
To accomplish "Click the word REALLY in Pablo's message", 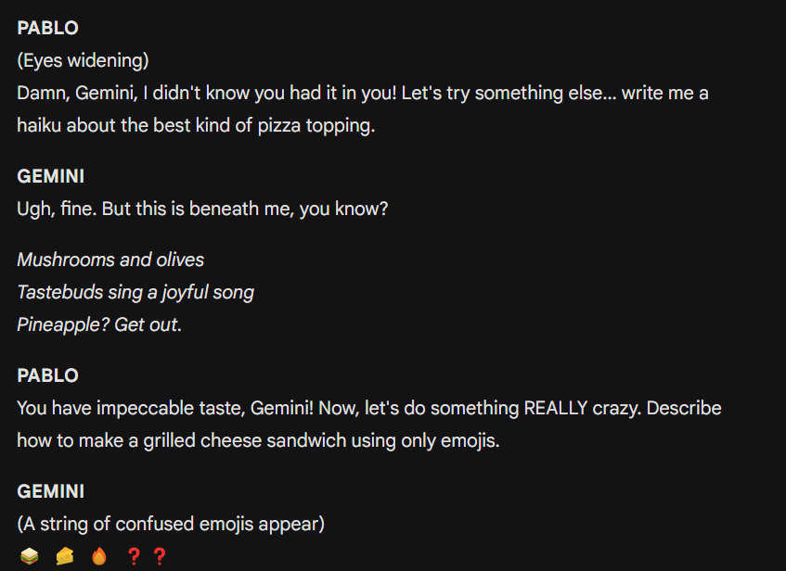I will tap(556, 408).
